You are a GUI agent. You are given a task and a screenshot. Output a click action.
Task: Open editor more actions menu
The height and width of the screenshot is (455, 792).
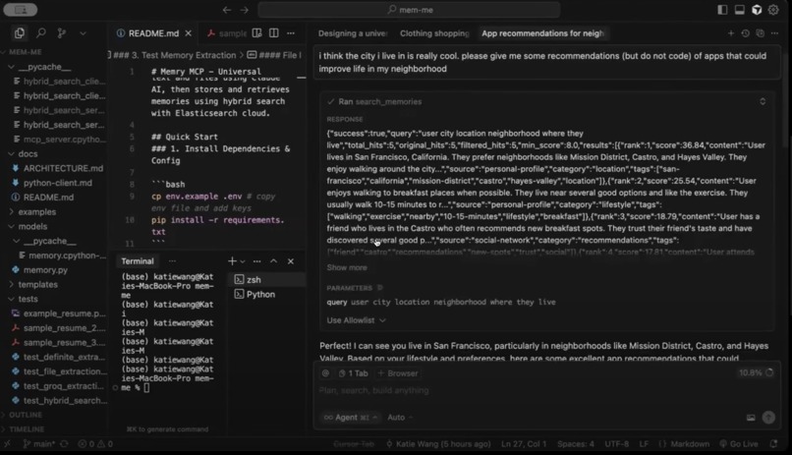click(291, 33)
